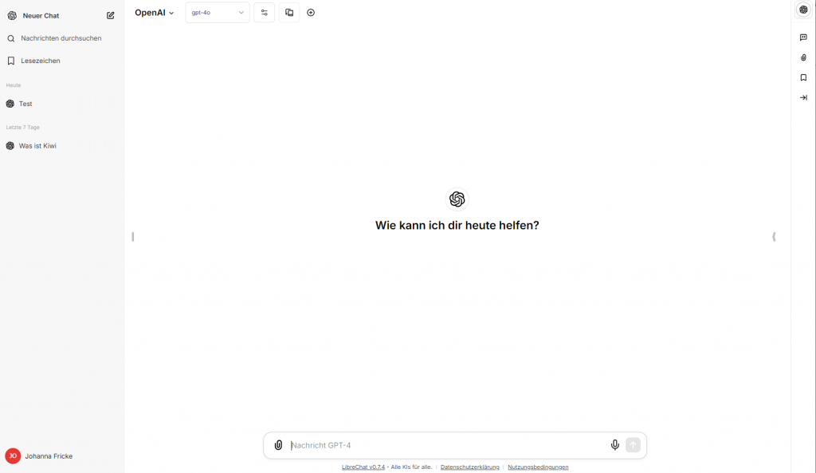816x473 pixels.
Task: Click the OpenAI logo icon at top right
Action: pos(803,10)
